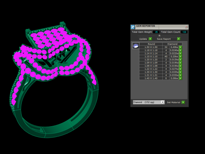Click the Diamond column header
The width and height of the screenshot is (205, 154).
click(172, 44)
